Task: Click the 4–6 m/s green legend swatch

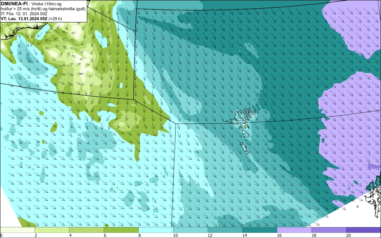Action: [86, 230]
